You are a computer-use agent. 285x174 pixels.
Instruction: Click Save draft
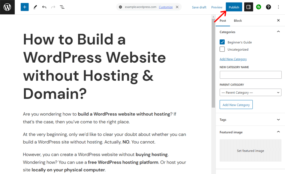tap(199, 7)
